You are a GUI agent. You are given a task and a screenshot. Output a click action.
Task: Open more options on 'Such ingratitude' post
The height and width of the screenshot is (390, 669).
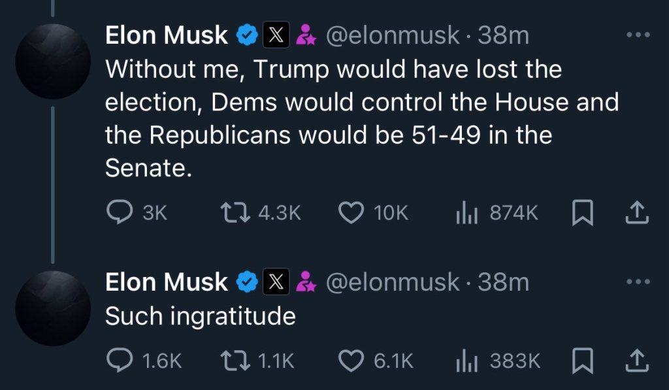638,282
